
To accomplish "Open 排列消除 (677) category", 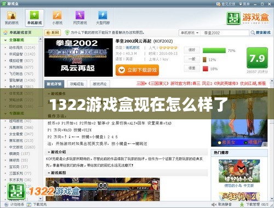I will (x=21, y=67).
